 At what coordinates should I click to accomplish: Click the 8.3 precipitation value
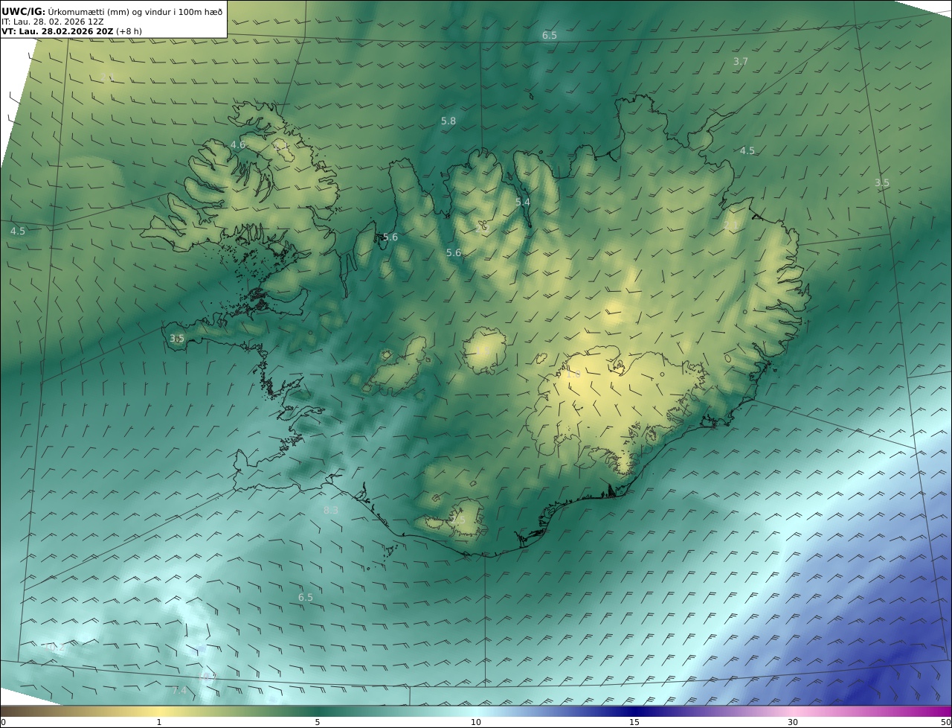(331, 510)
